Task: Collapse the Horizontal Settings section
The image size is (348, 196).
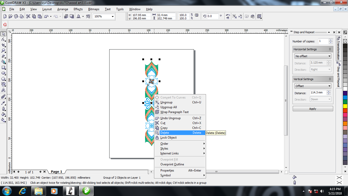Action: [x=330, y=49]
